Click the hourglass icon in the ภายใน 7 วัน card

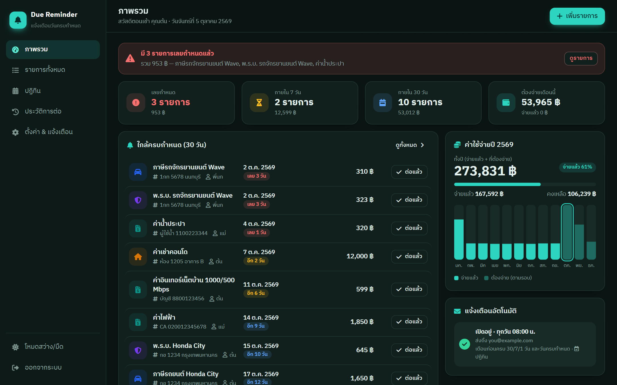pyautogui.click(x=259, y=103)
